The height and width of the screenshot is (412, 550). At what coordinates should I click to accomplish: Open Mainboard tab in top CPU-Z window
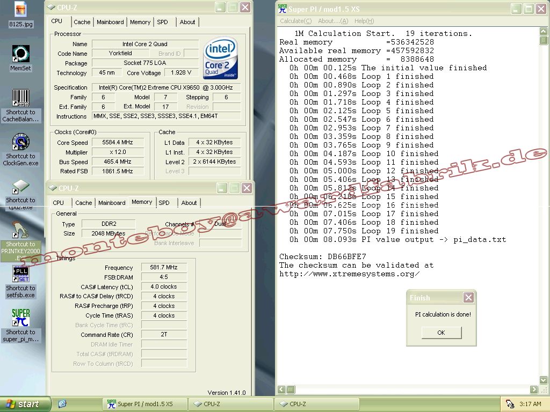(x=110, y=22)
